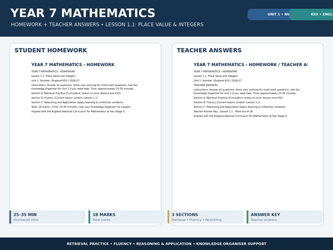Image resolution: width=333 pixels, height=250 pixels.
Task: Select 'Section C: Reasoning and Application' in Student panel
Action: point(77,103)
